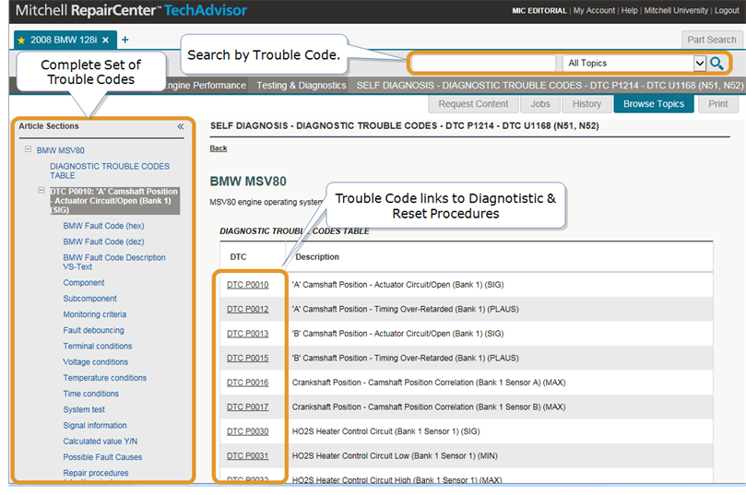Image resolution: width=746 pixels, height=495 pixels.
Task: Select Browse Topics tab
Action: 654,104
